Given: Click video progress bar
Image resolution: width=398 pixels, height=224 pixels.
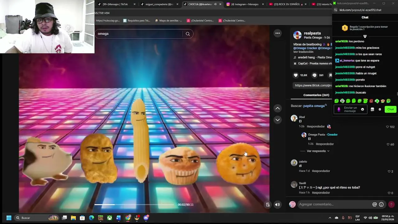Looking at the screenshot, I should 134,204.
